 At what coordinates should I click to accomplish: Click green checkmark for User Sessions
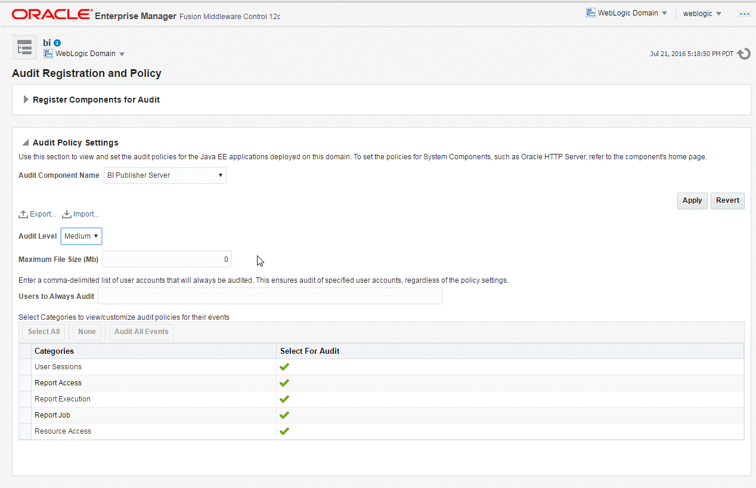pos(284,367)
